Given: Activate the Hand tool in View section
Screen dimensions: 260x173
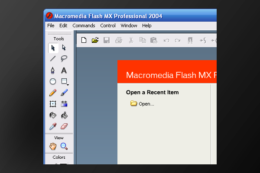Looking at the screenshot, I should point(53,146).
